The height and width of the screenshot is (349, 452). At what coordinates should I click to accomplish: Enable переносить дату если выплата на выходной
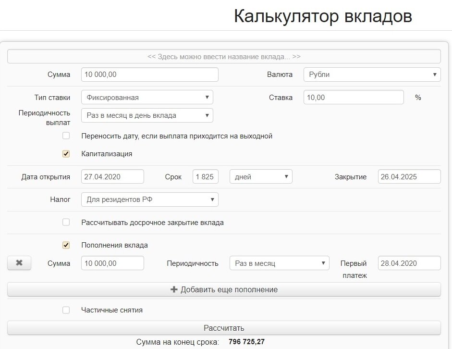[x=66, y=136]
